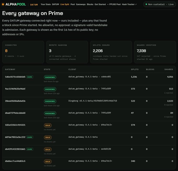
Task: Select gateway key 20eedf650a8ebd1b
Action: [x=15, y=101]
